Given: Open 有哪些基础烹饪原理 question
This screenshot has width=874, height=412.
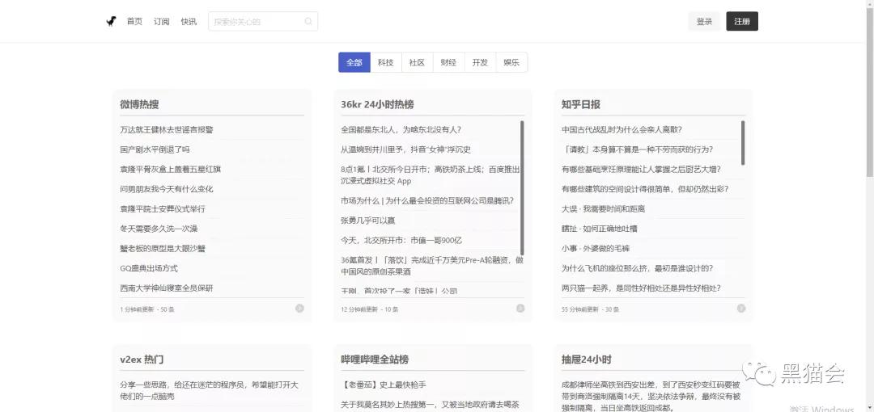Looking at the screenshot, I should [642, 170].
